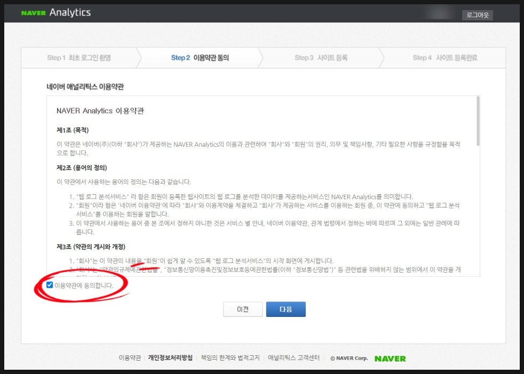Click the 이용약관에 동의합니다 label text
Viewport: 524px width, 374px height.
[x=84, y=285]
